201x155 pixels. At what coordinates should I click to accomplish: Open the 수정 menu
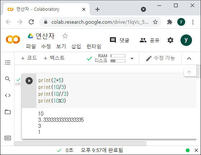click(x=46, y=46)
